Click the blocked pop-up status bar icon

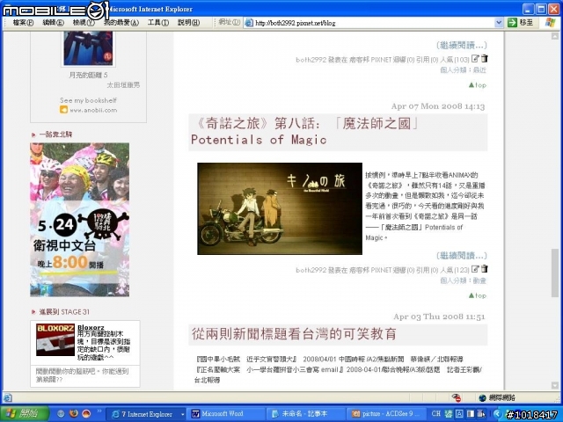coord(457,397)
